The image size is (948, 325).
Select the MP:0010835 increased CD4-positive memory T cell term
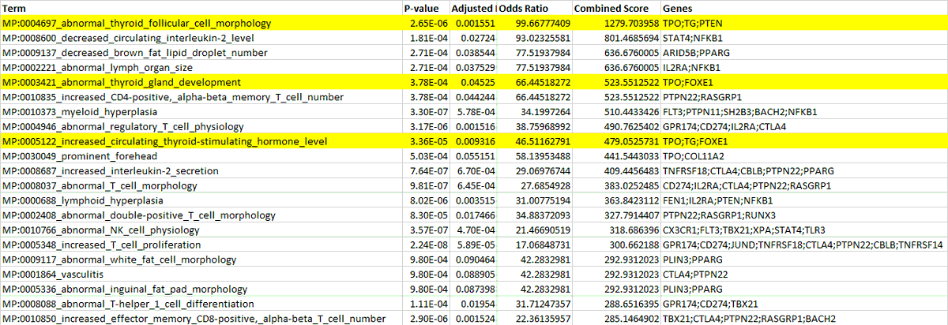[x=200, y=97]
